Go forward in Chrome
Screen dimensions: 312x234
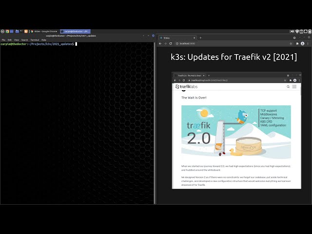(x=165, y=43)
